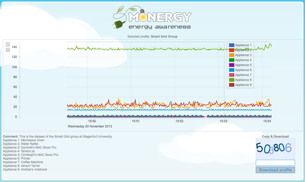The image size is (305, 182).
Task: Click 'Appliance 5: Christoph's MAC Book Pro' line
Action: pos(31,155)
